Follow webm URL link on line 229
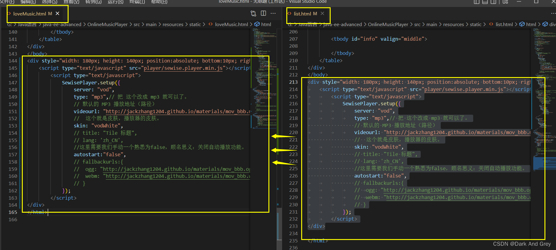556x250 pixels. pyautogui.click(x=458, y=197)
